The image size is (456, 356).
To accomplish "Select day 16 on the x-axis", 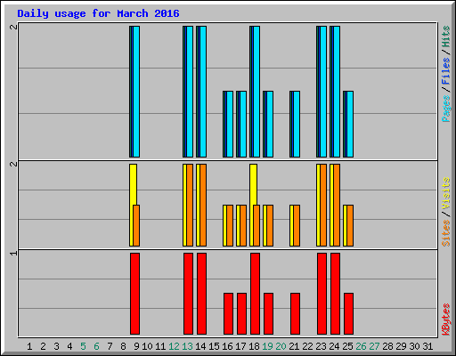I will pos(227,346).
